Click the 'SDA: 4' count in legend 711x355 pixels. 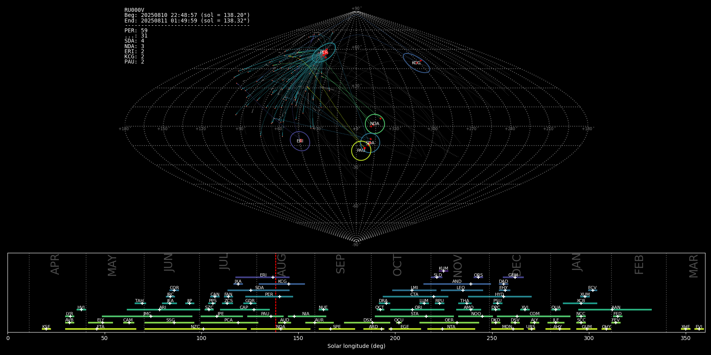click(x=134, y=41)
